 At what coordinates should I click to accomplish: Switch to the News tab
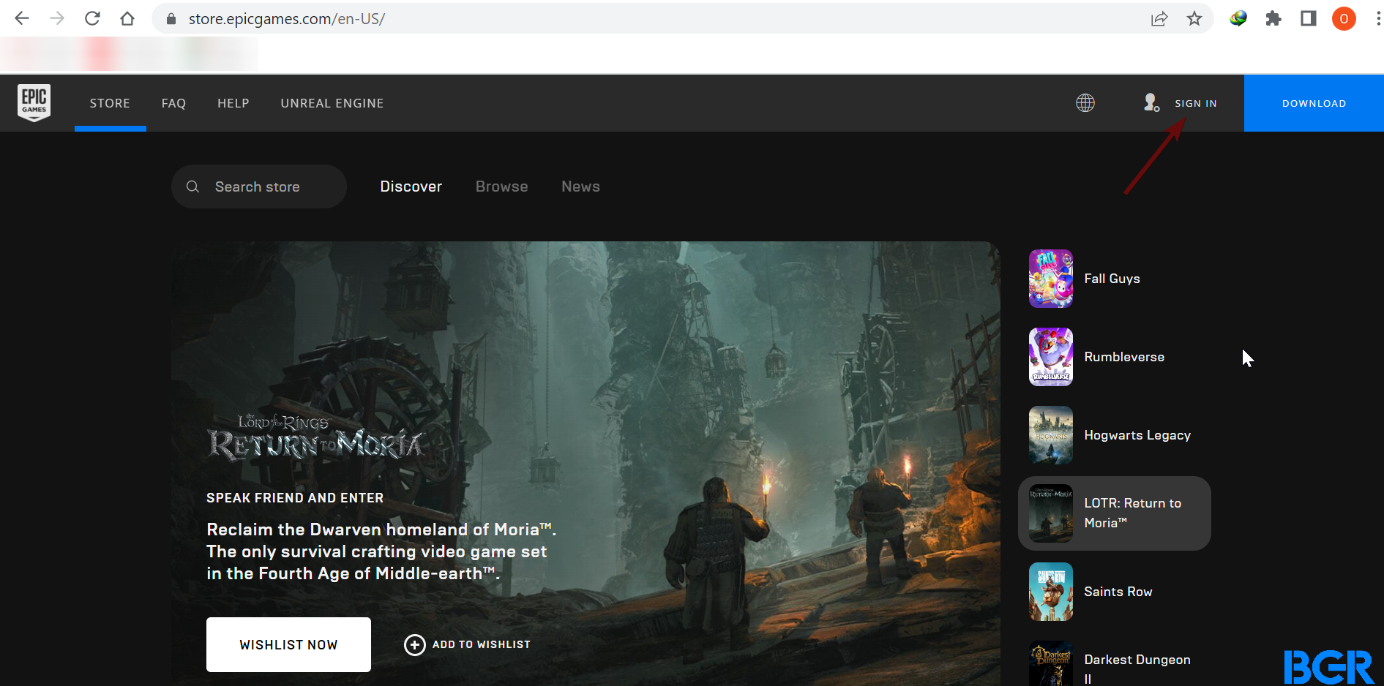tap(581, 186)
